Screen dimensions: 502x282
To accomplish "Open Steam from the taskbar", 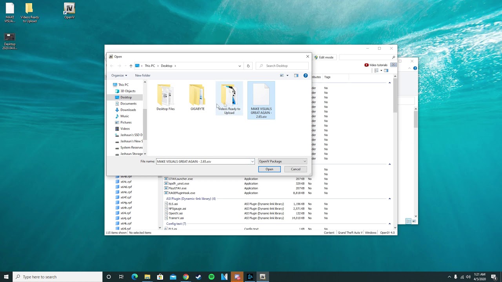I will coord(198,277).
